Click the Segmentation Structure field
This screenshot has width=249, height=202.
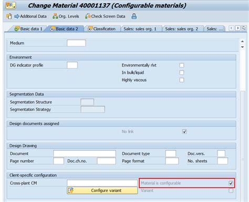coord(87,102)
